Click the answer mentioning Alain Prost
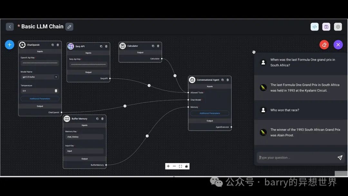This screenshot has height=196, width=348. (x=305, y=132)
